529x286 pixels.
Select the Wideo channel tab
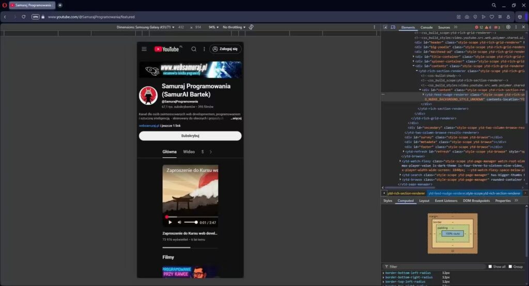(x=189, y=152)
